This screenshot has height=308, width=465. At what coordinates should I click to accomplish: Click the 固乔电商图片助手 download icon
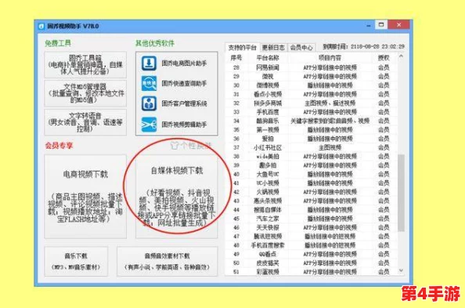[149, 63]
